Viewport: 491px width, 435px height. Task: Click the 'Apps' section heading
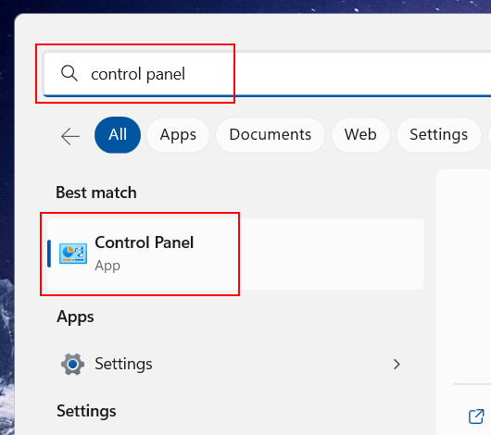point(75,317)
